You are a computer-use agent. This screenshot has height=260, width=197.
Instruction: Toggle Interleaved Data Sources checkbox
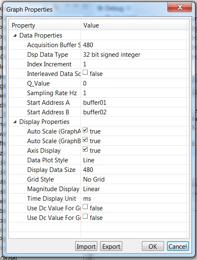tap(85, 73)
